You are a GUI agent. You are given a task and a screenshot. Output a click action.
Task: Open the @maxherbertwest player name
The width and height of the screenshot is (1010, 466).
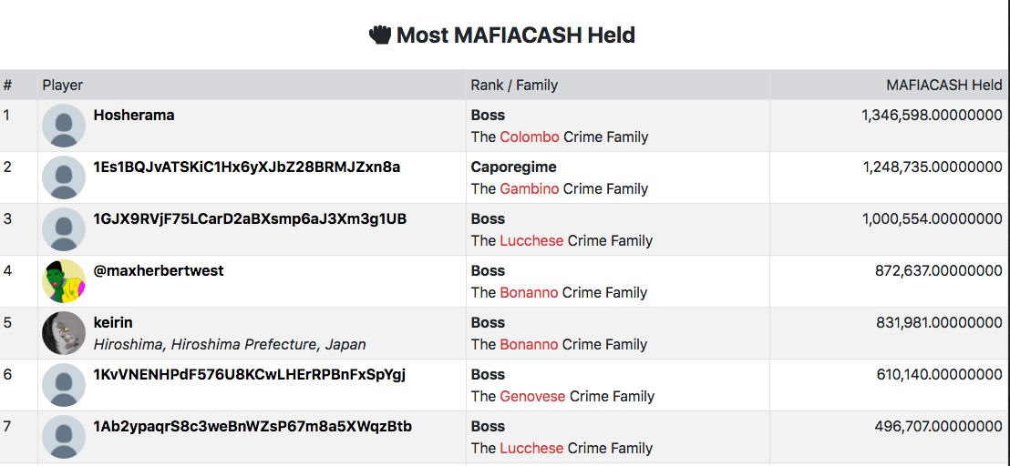(159, 270)
